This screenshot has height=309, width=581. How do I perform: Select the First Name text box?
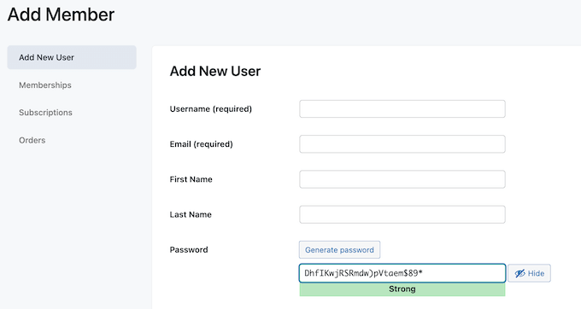click(x=402, y=179)
